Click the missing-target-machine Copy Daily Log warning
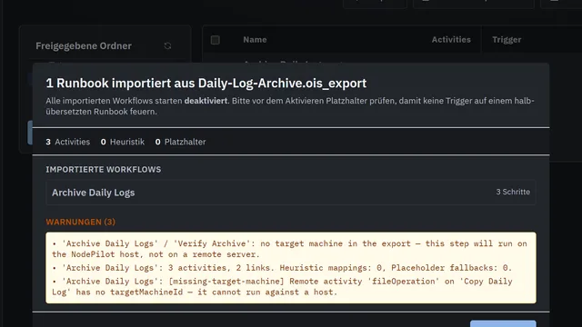The height and width of the screenshot is (327, 582). pos(282,287)
